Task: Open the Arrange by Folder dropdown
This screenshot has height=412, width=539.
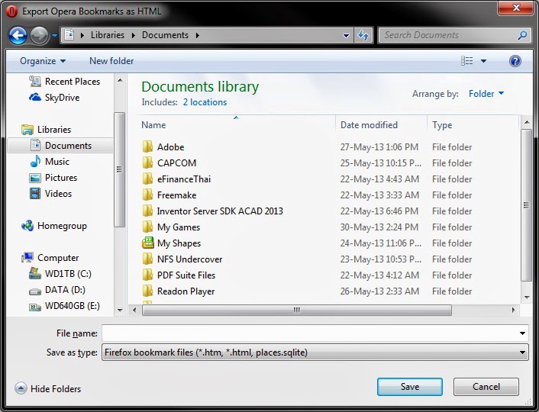Action: (x=486, y=94)
